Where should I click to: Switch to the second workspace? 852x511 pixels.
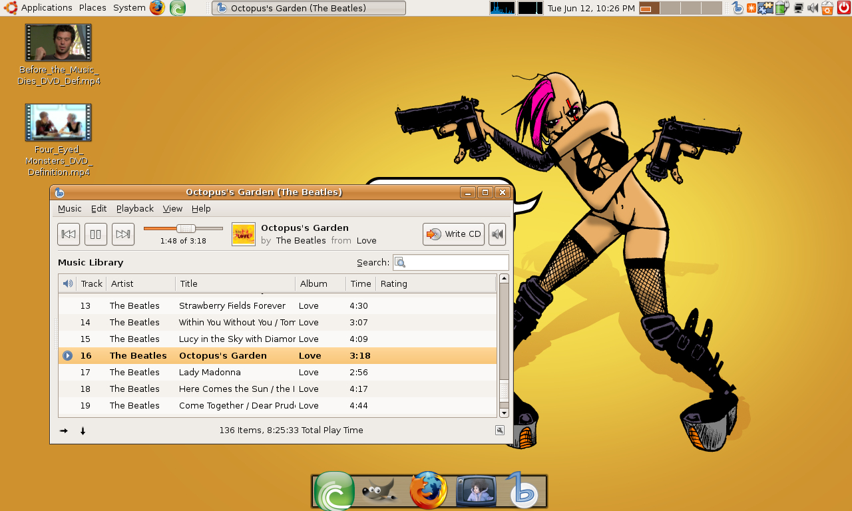670,8
